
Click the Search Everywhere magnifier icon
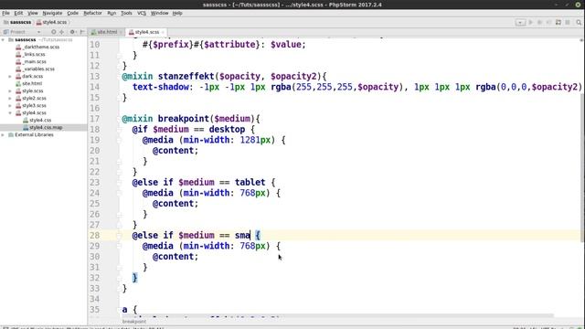[x=579, y=22]
